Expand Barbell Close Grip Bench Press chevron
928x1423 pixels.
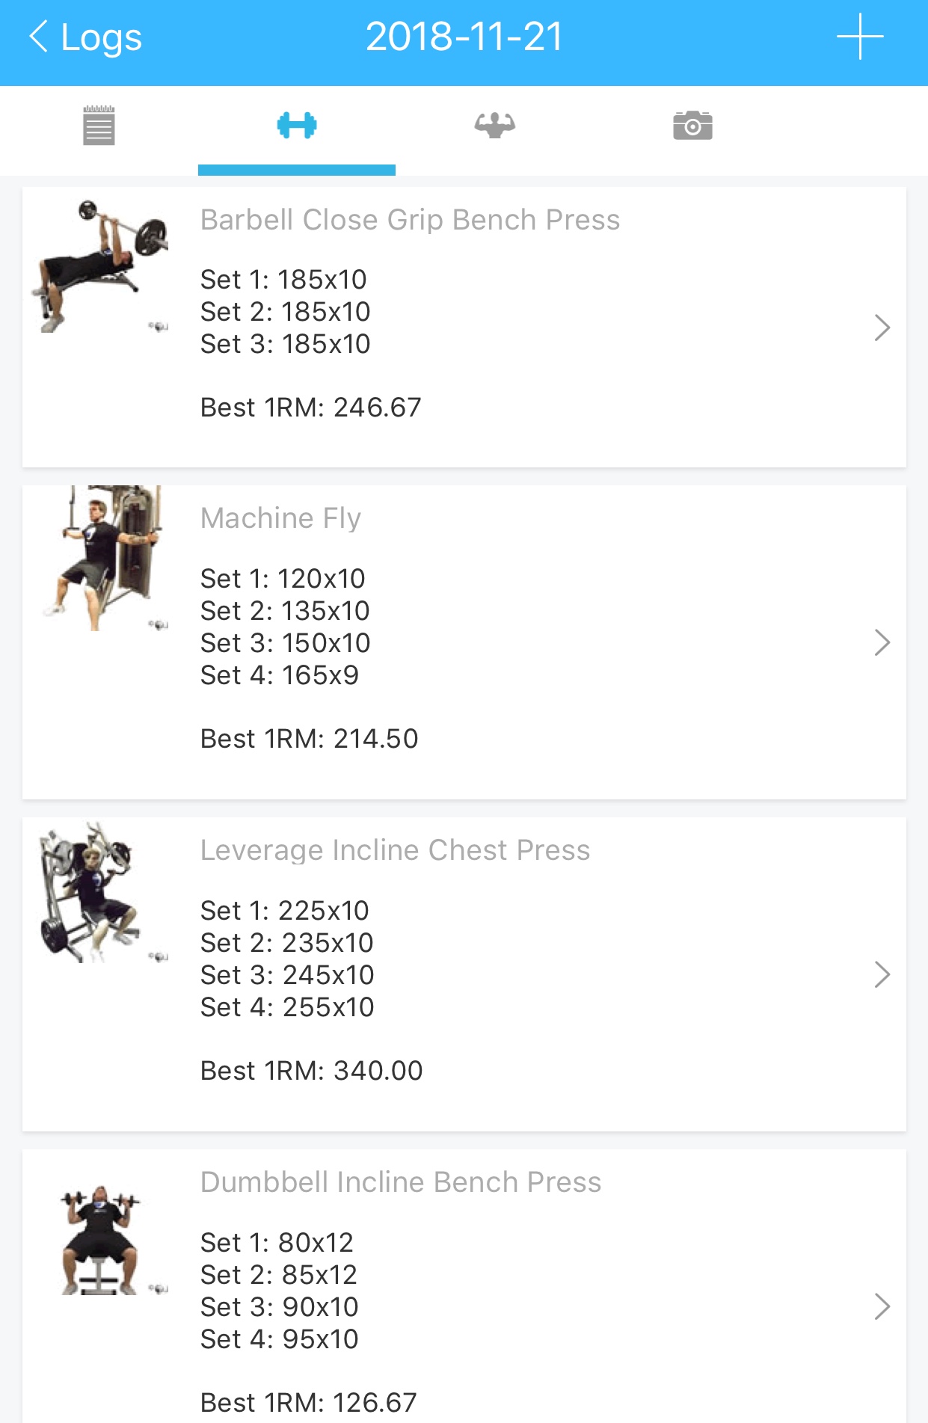(x=882, y=328)
